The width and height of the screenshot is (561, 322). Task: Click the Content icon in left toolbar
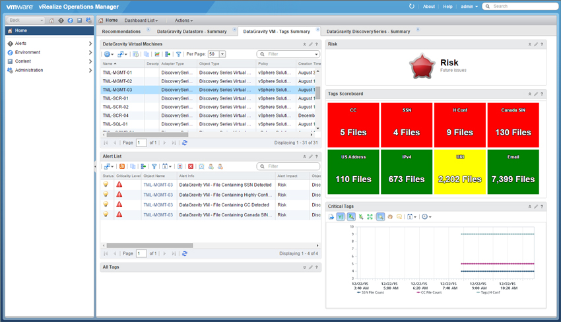(79, 20)
